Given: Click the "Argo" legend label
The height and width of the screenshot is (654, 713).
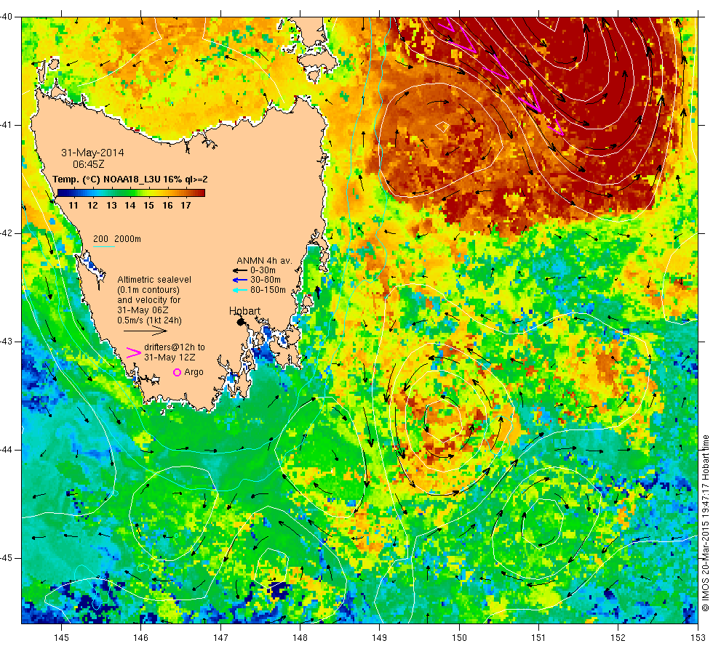Looking at the screenshot, I should 194,372.
